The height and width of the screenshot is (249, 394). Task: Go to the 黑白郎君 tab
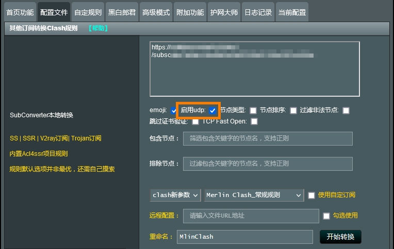122,12
